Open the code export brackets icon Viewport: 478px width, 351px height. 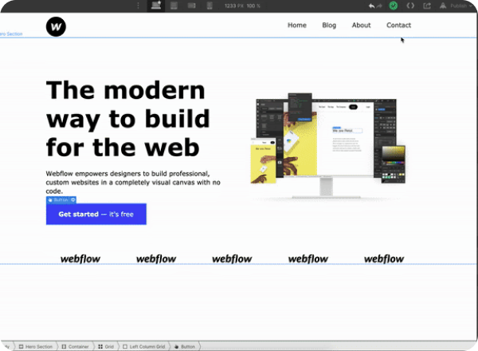[x=410, y=6]
